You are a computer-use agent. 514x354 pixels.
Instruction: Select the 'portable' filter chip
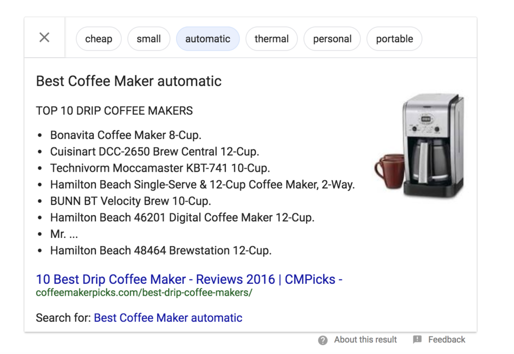pyautogui.click(x=395, y=39)
